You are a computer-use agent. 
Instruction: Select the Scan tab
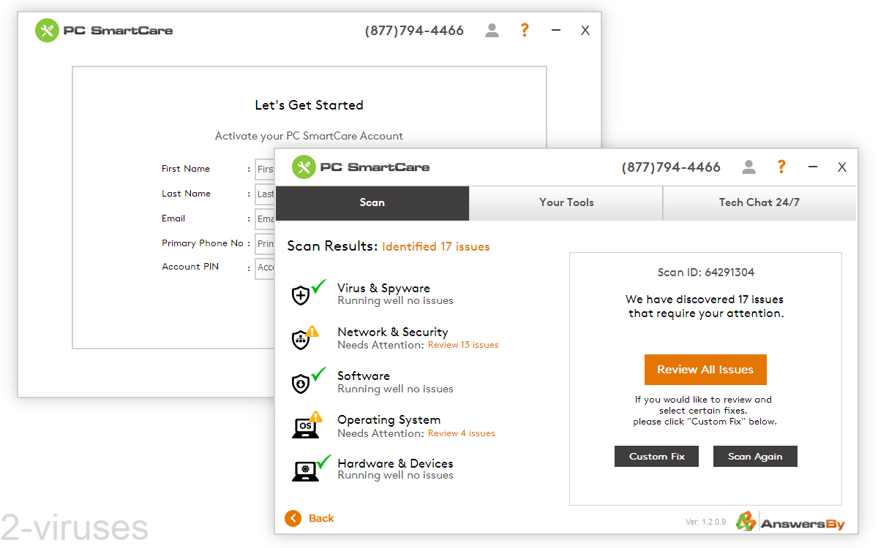coord(372,202)
